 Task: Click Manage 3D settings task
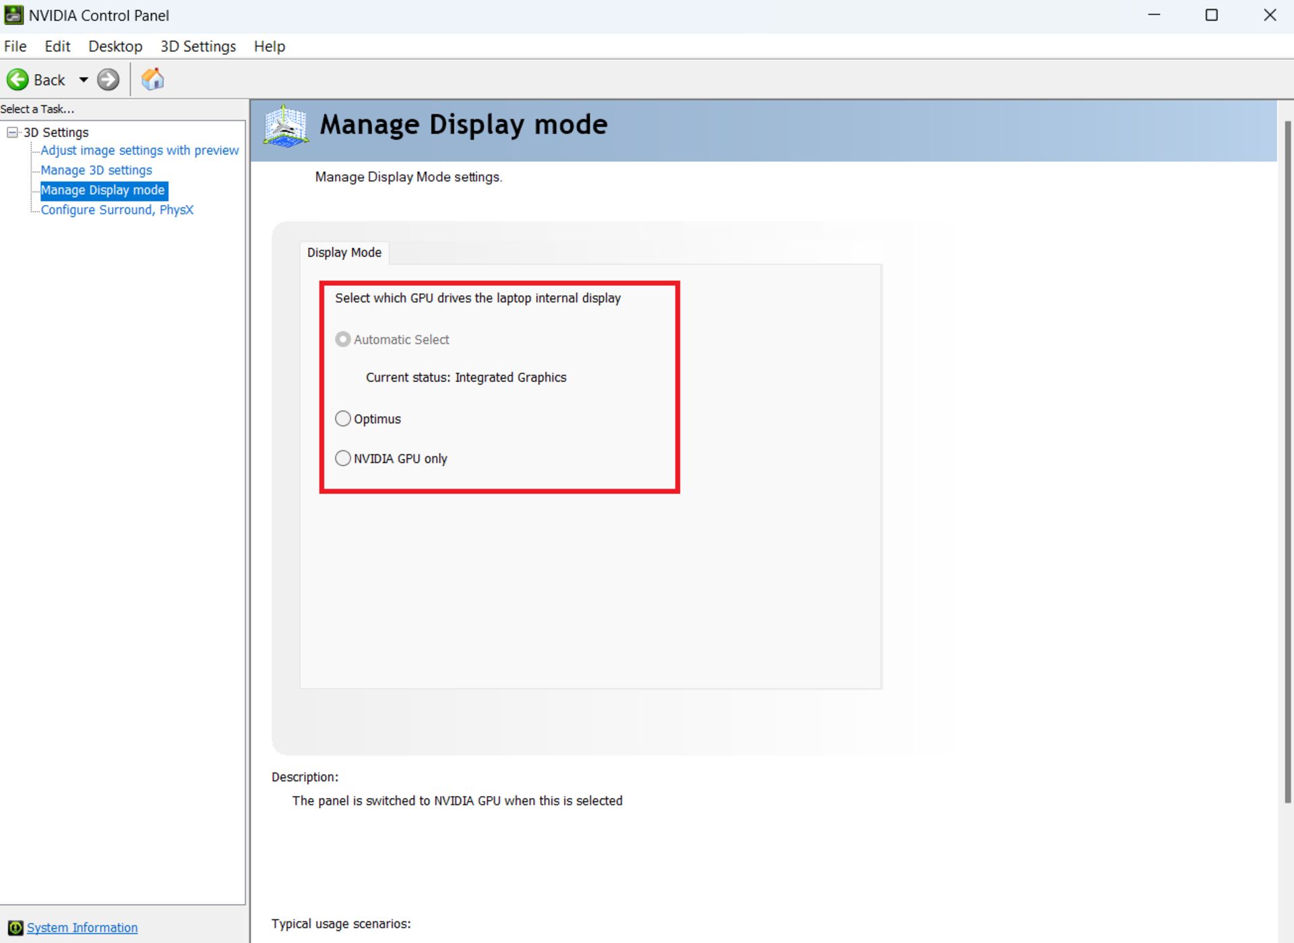pos(96,170)
